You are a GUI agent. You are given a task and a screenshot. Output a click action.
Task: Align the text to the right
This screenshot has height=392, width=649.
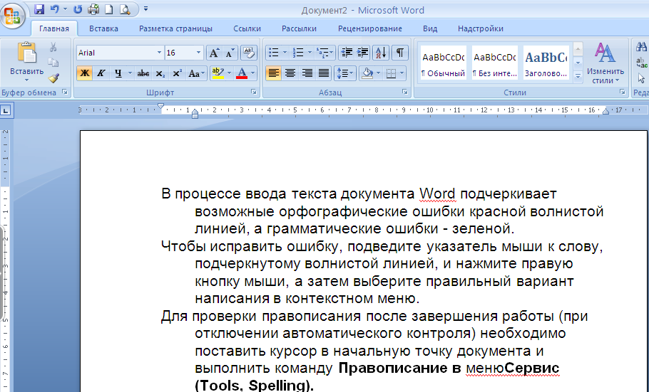307,73
